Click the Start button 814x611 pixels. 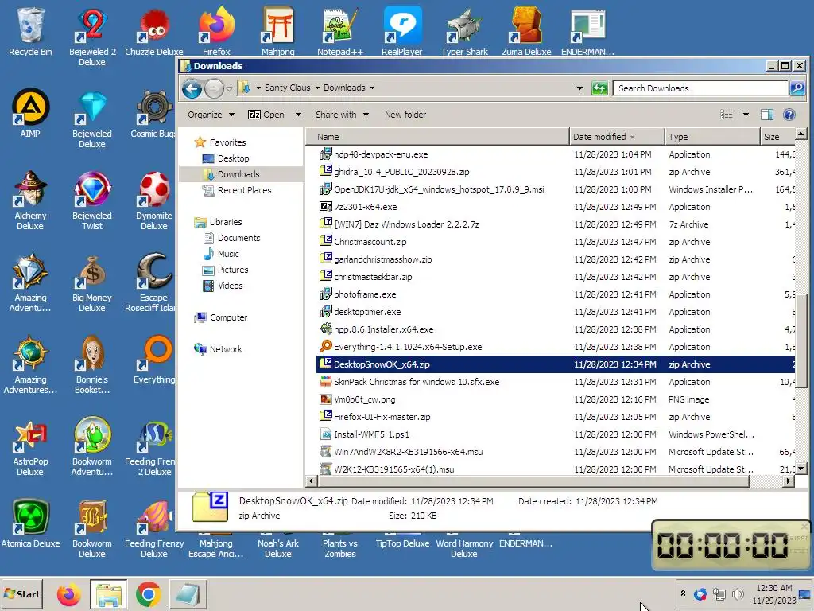tap(21, 594)
